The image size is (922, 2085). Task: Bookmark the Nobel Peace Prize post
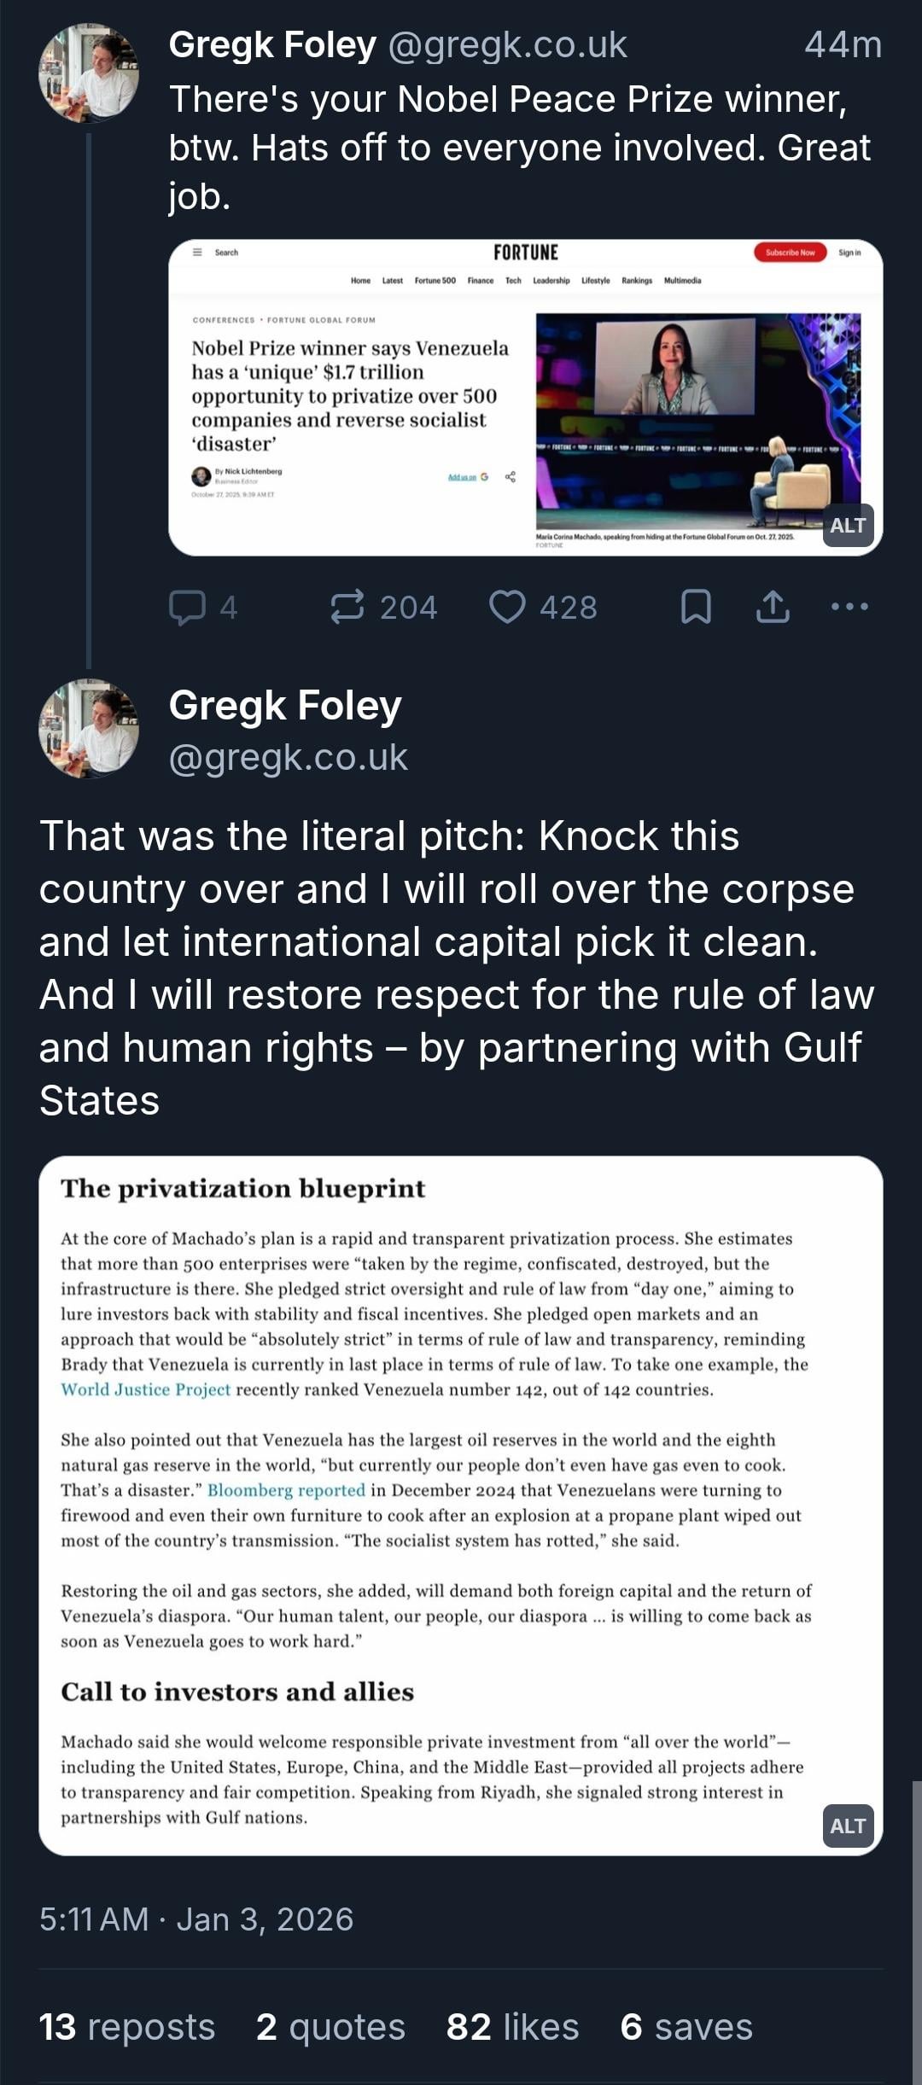tap(696, 607)
